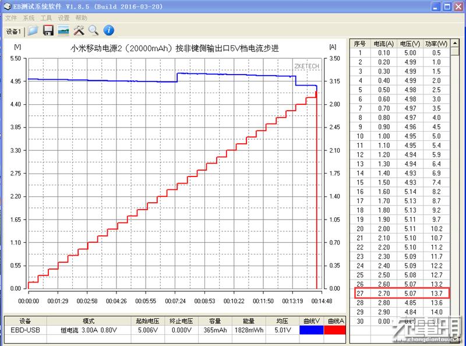Click the 容量 column header
Screen dimensions: 466x346
pos(215,321)
